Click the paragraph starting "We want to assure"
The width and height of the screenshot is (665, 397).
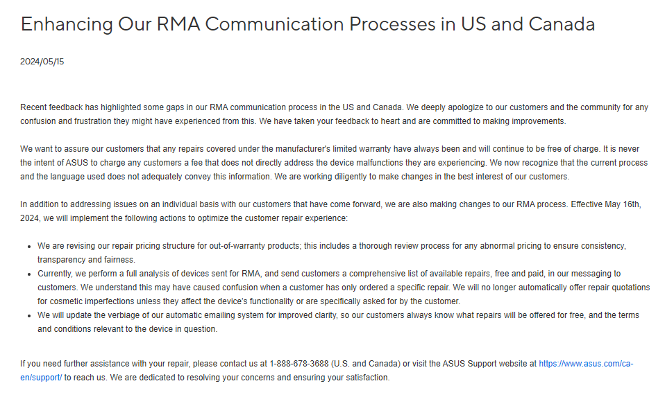coord(333,163)
